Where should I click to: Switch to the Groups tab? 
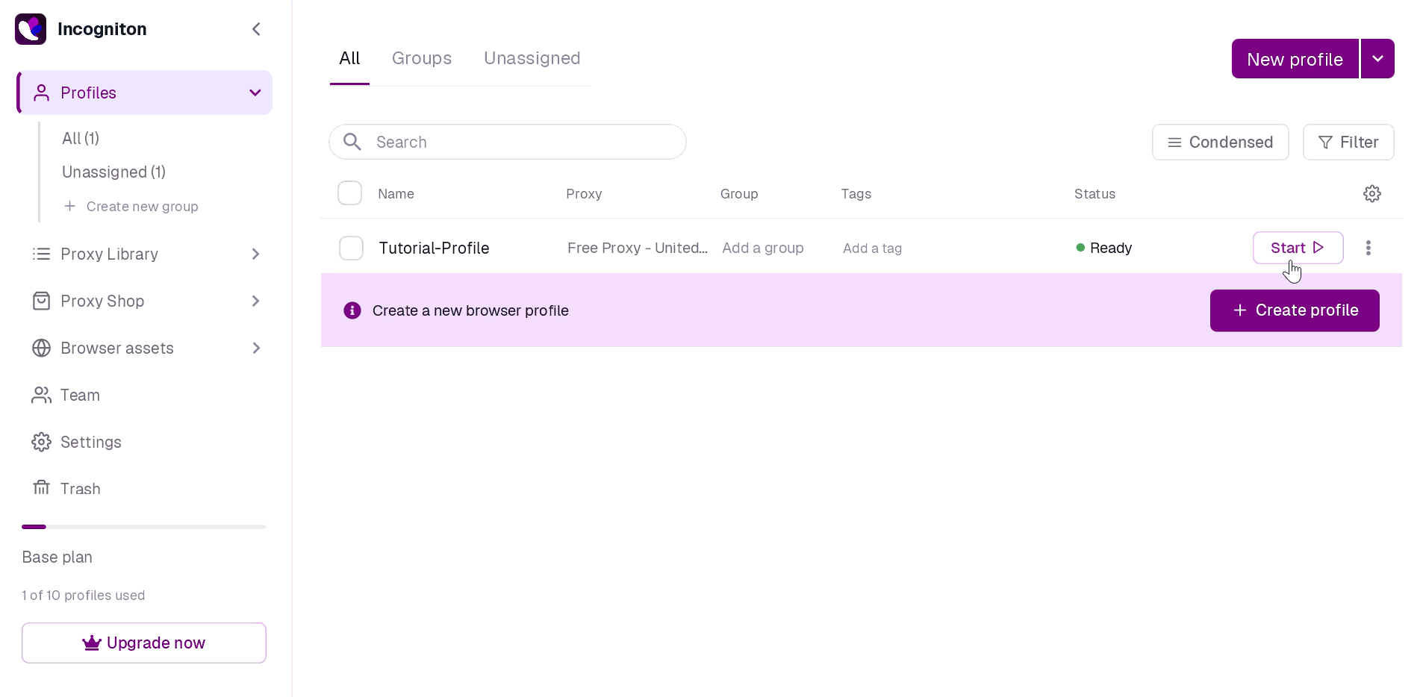pos(422,58)
